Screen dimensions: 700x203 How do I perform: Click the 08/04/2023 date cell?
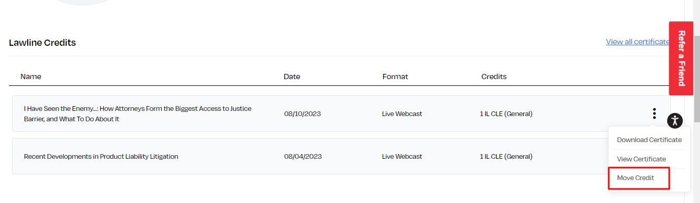point(303,156)
